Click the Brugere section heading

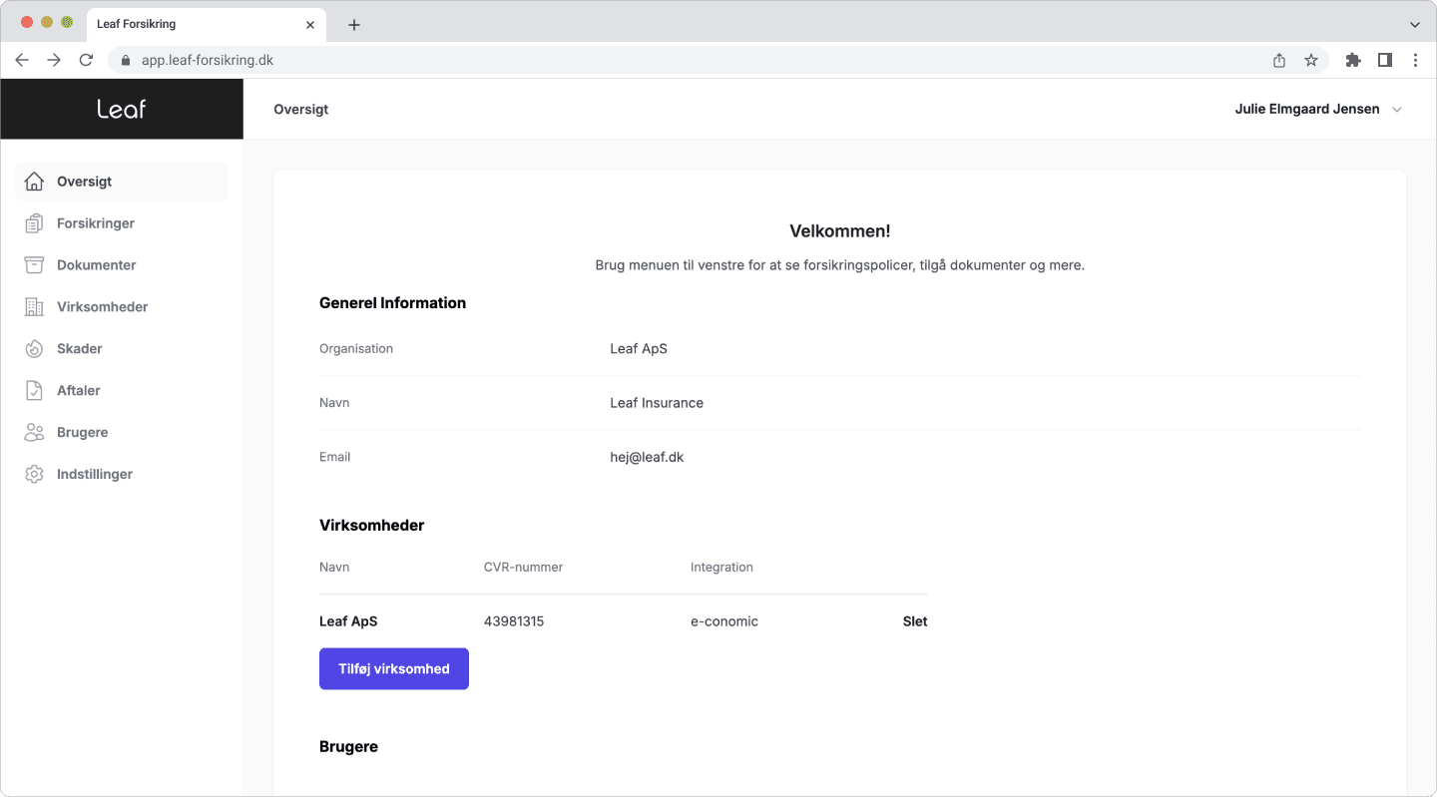coord(349,747)
